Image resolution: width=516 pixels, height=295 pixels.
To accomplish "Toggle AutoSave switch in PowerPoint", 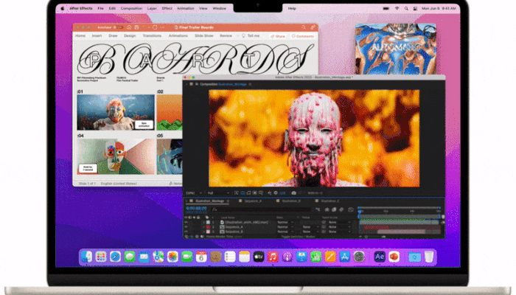I will point(119,27).
